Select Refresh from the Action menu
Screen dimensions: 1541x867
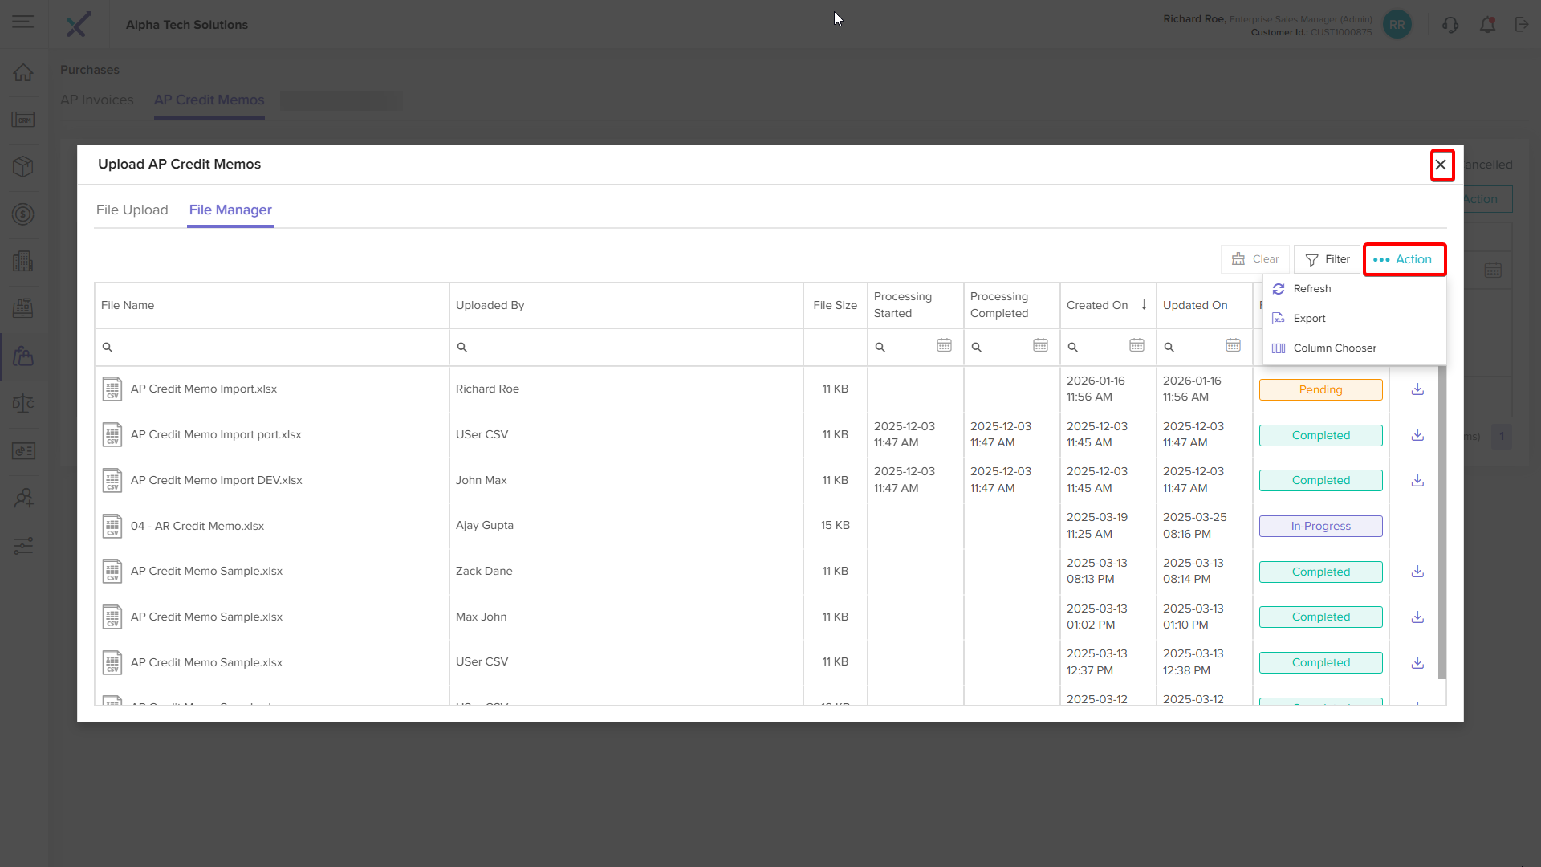pyautogui.click(x=1311, y=289)
